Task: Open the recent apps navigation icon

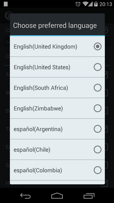Action: point(89,196)
